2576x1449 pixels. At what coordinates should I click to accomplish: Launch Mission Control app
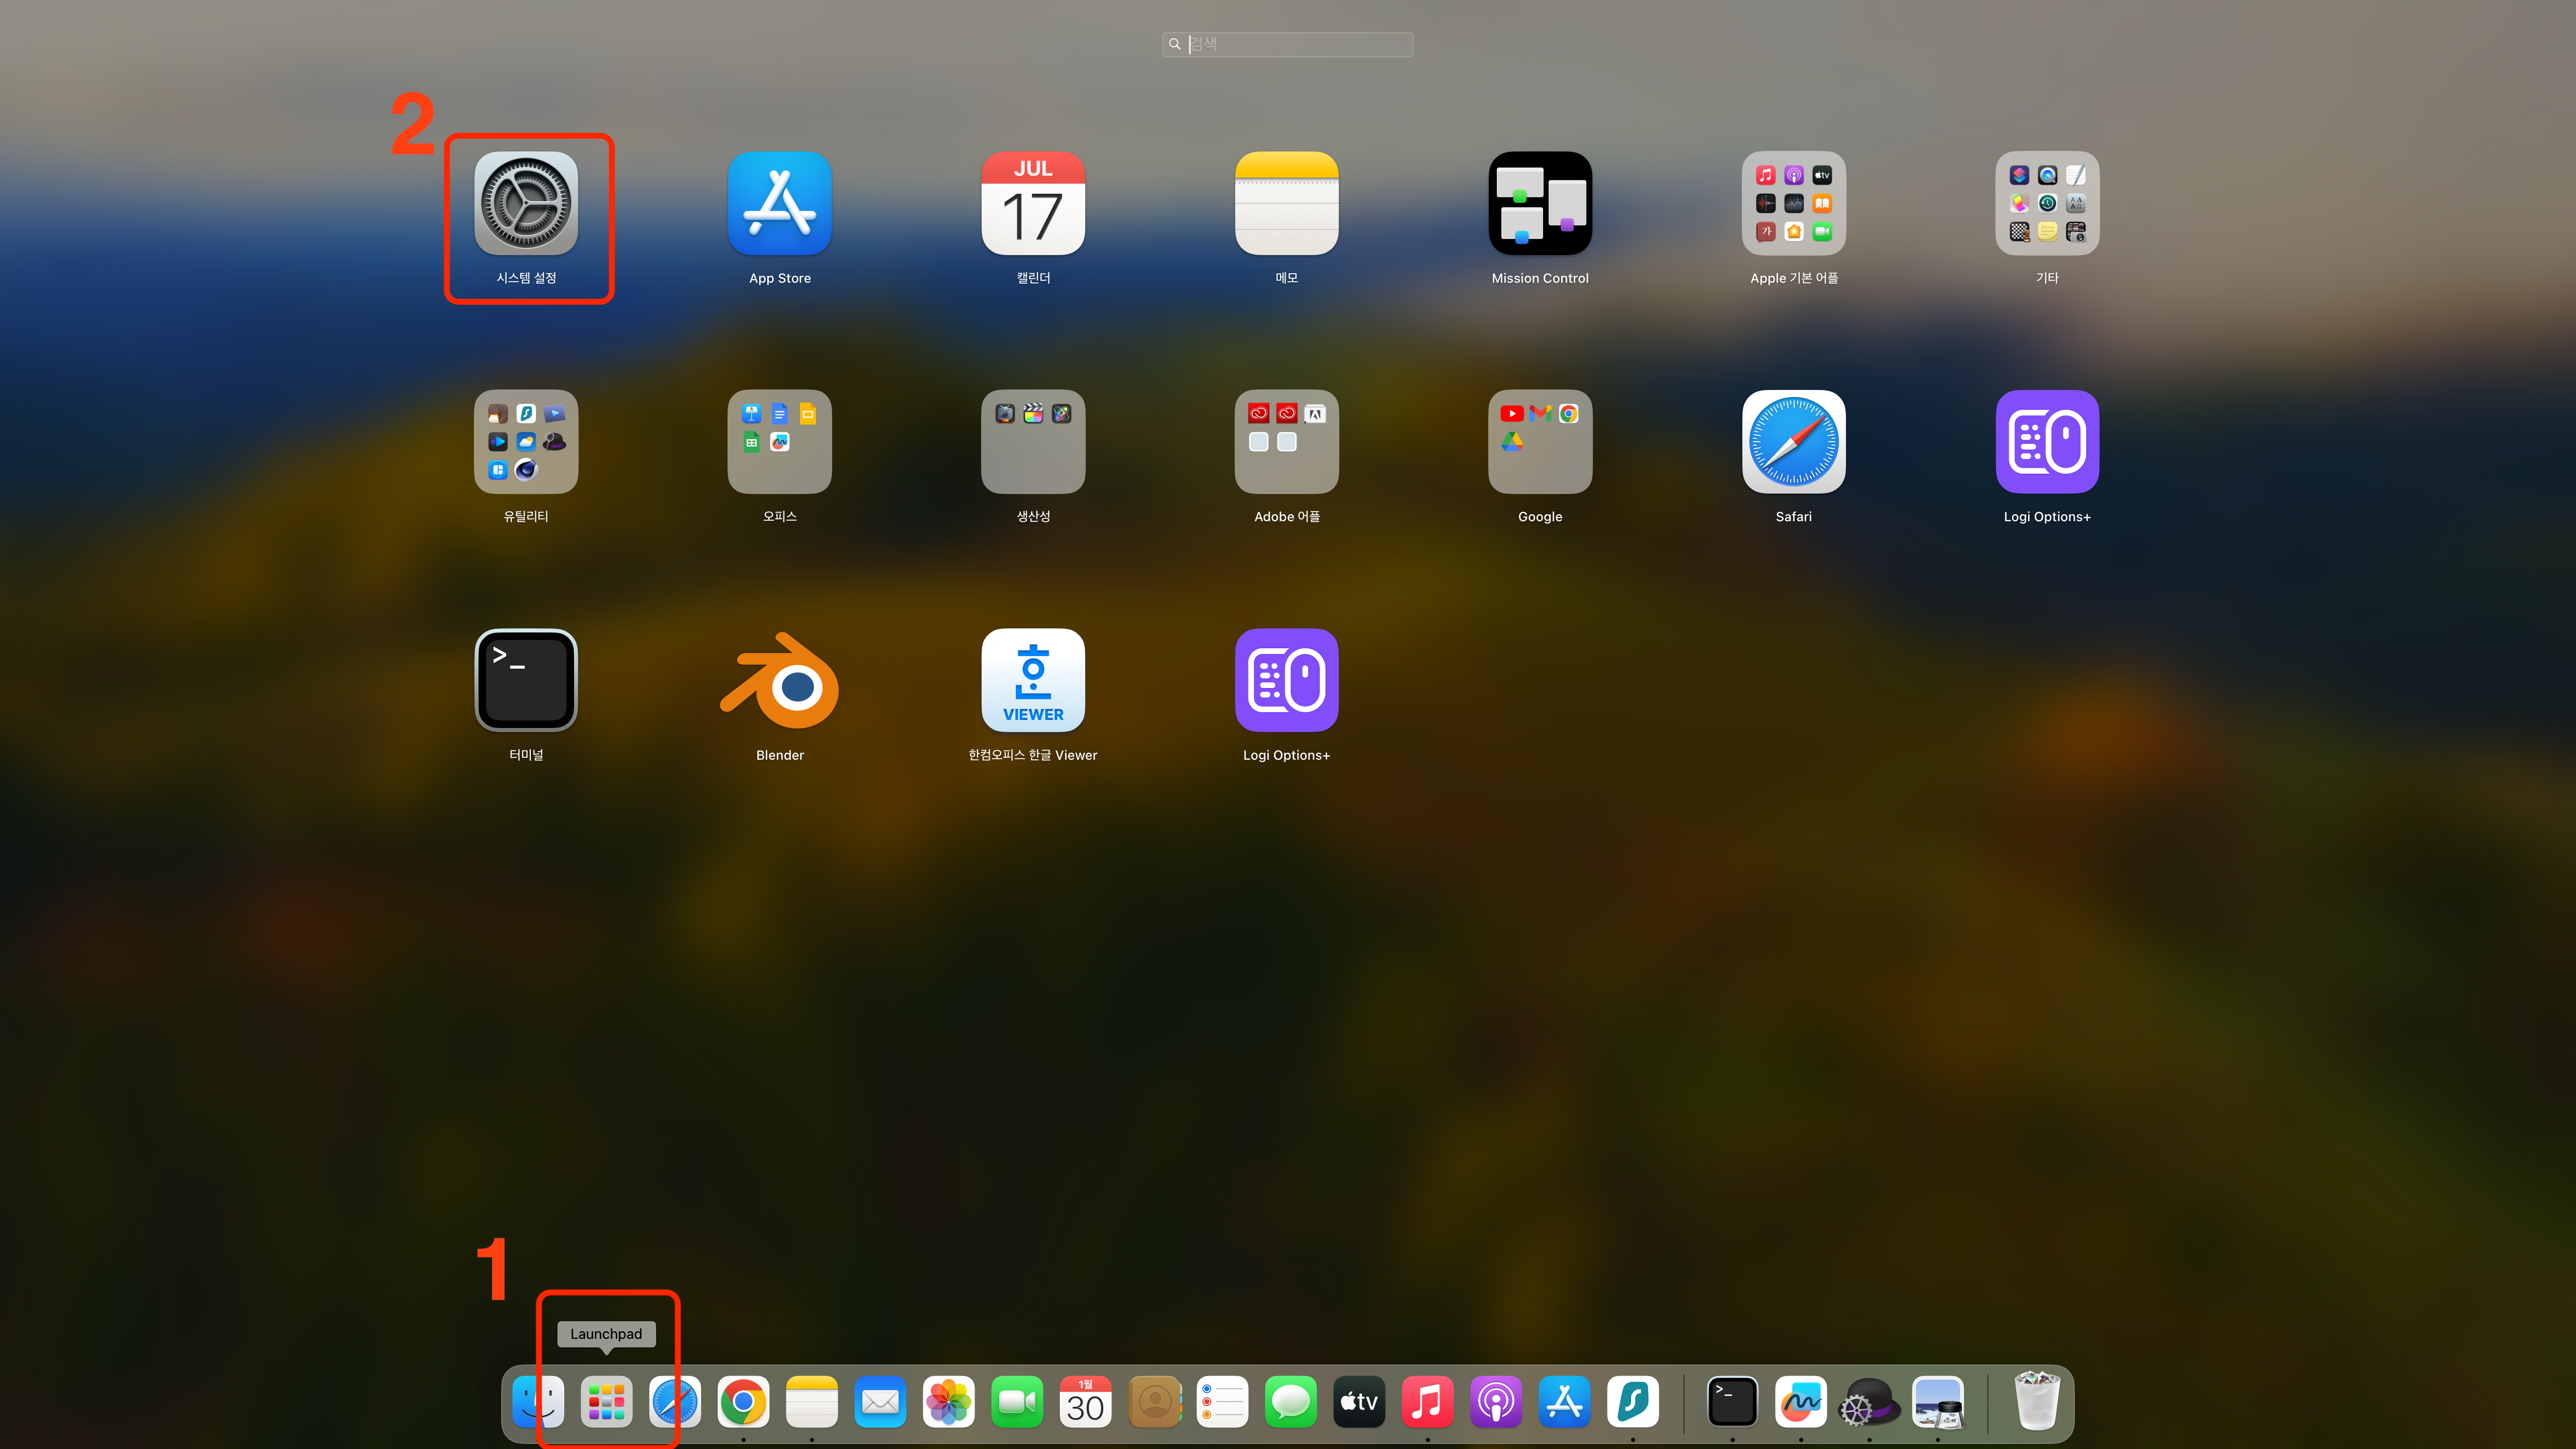1540,204
